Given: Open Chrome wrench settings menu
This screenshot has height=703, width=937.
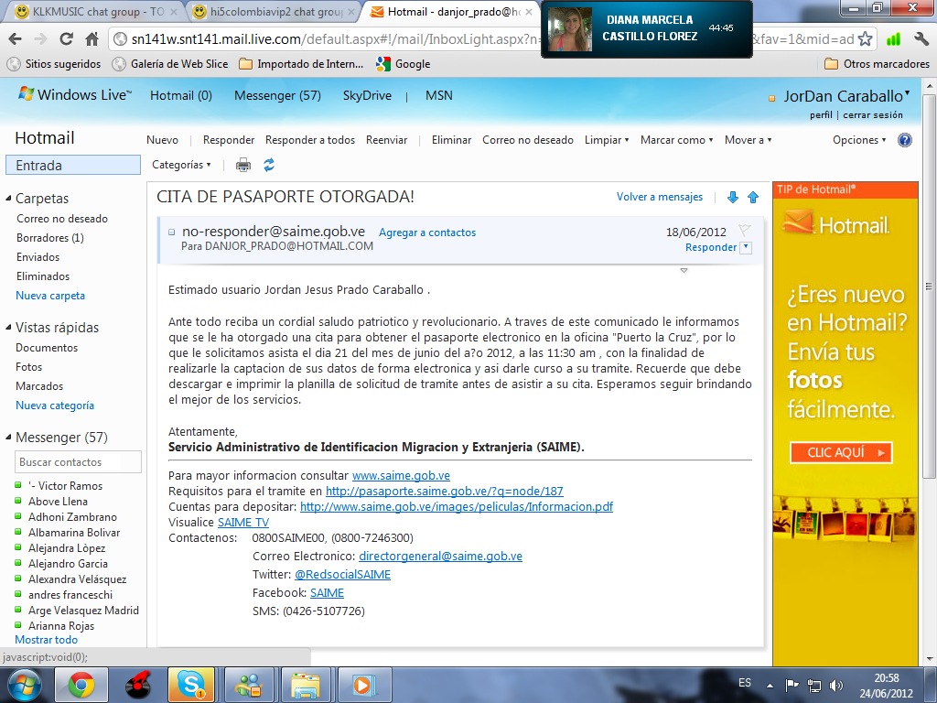Looking at the screenshot, I should (x=921, y=39).
